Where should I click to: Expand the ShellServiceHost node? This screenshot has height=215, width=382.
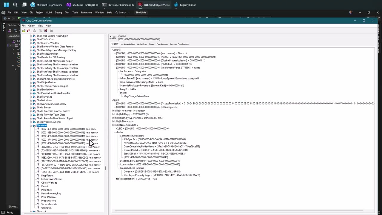pyautogui.click(x=31, y=90)
